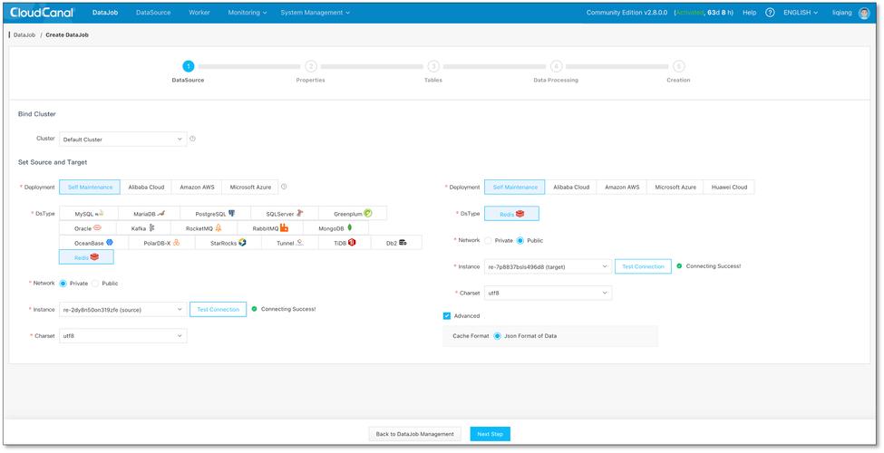Viewport: 884px width, 453px height.
Task: Choose RocketMQ source type
Action: 203,228
